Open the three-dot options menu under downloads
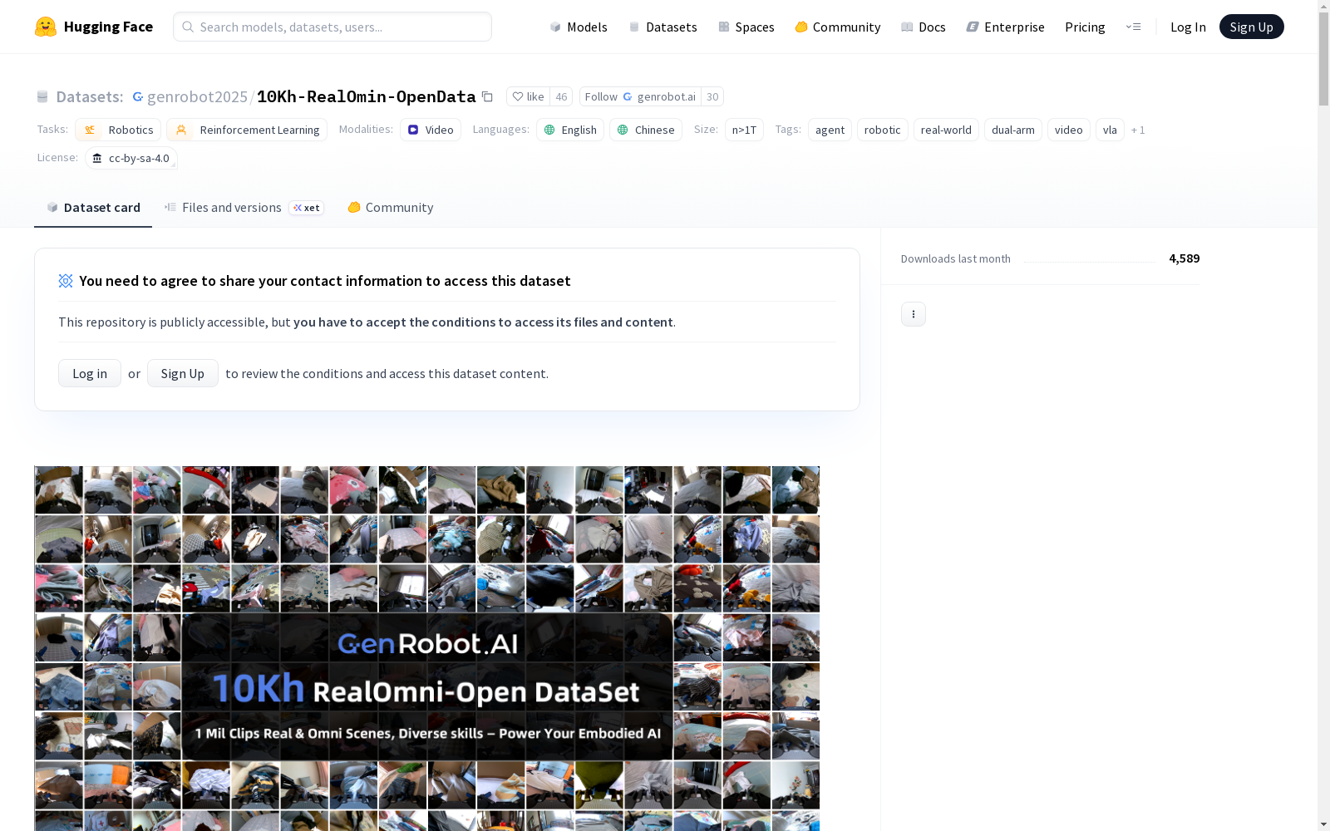This screenshot has width=1330, height=831. (x=914, y=314)
